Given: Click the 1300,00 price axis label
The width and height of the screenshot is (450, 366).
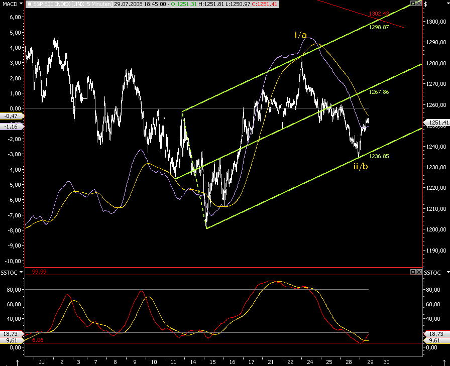Looking at the screenshot, I should tap(436, 22).
